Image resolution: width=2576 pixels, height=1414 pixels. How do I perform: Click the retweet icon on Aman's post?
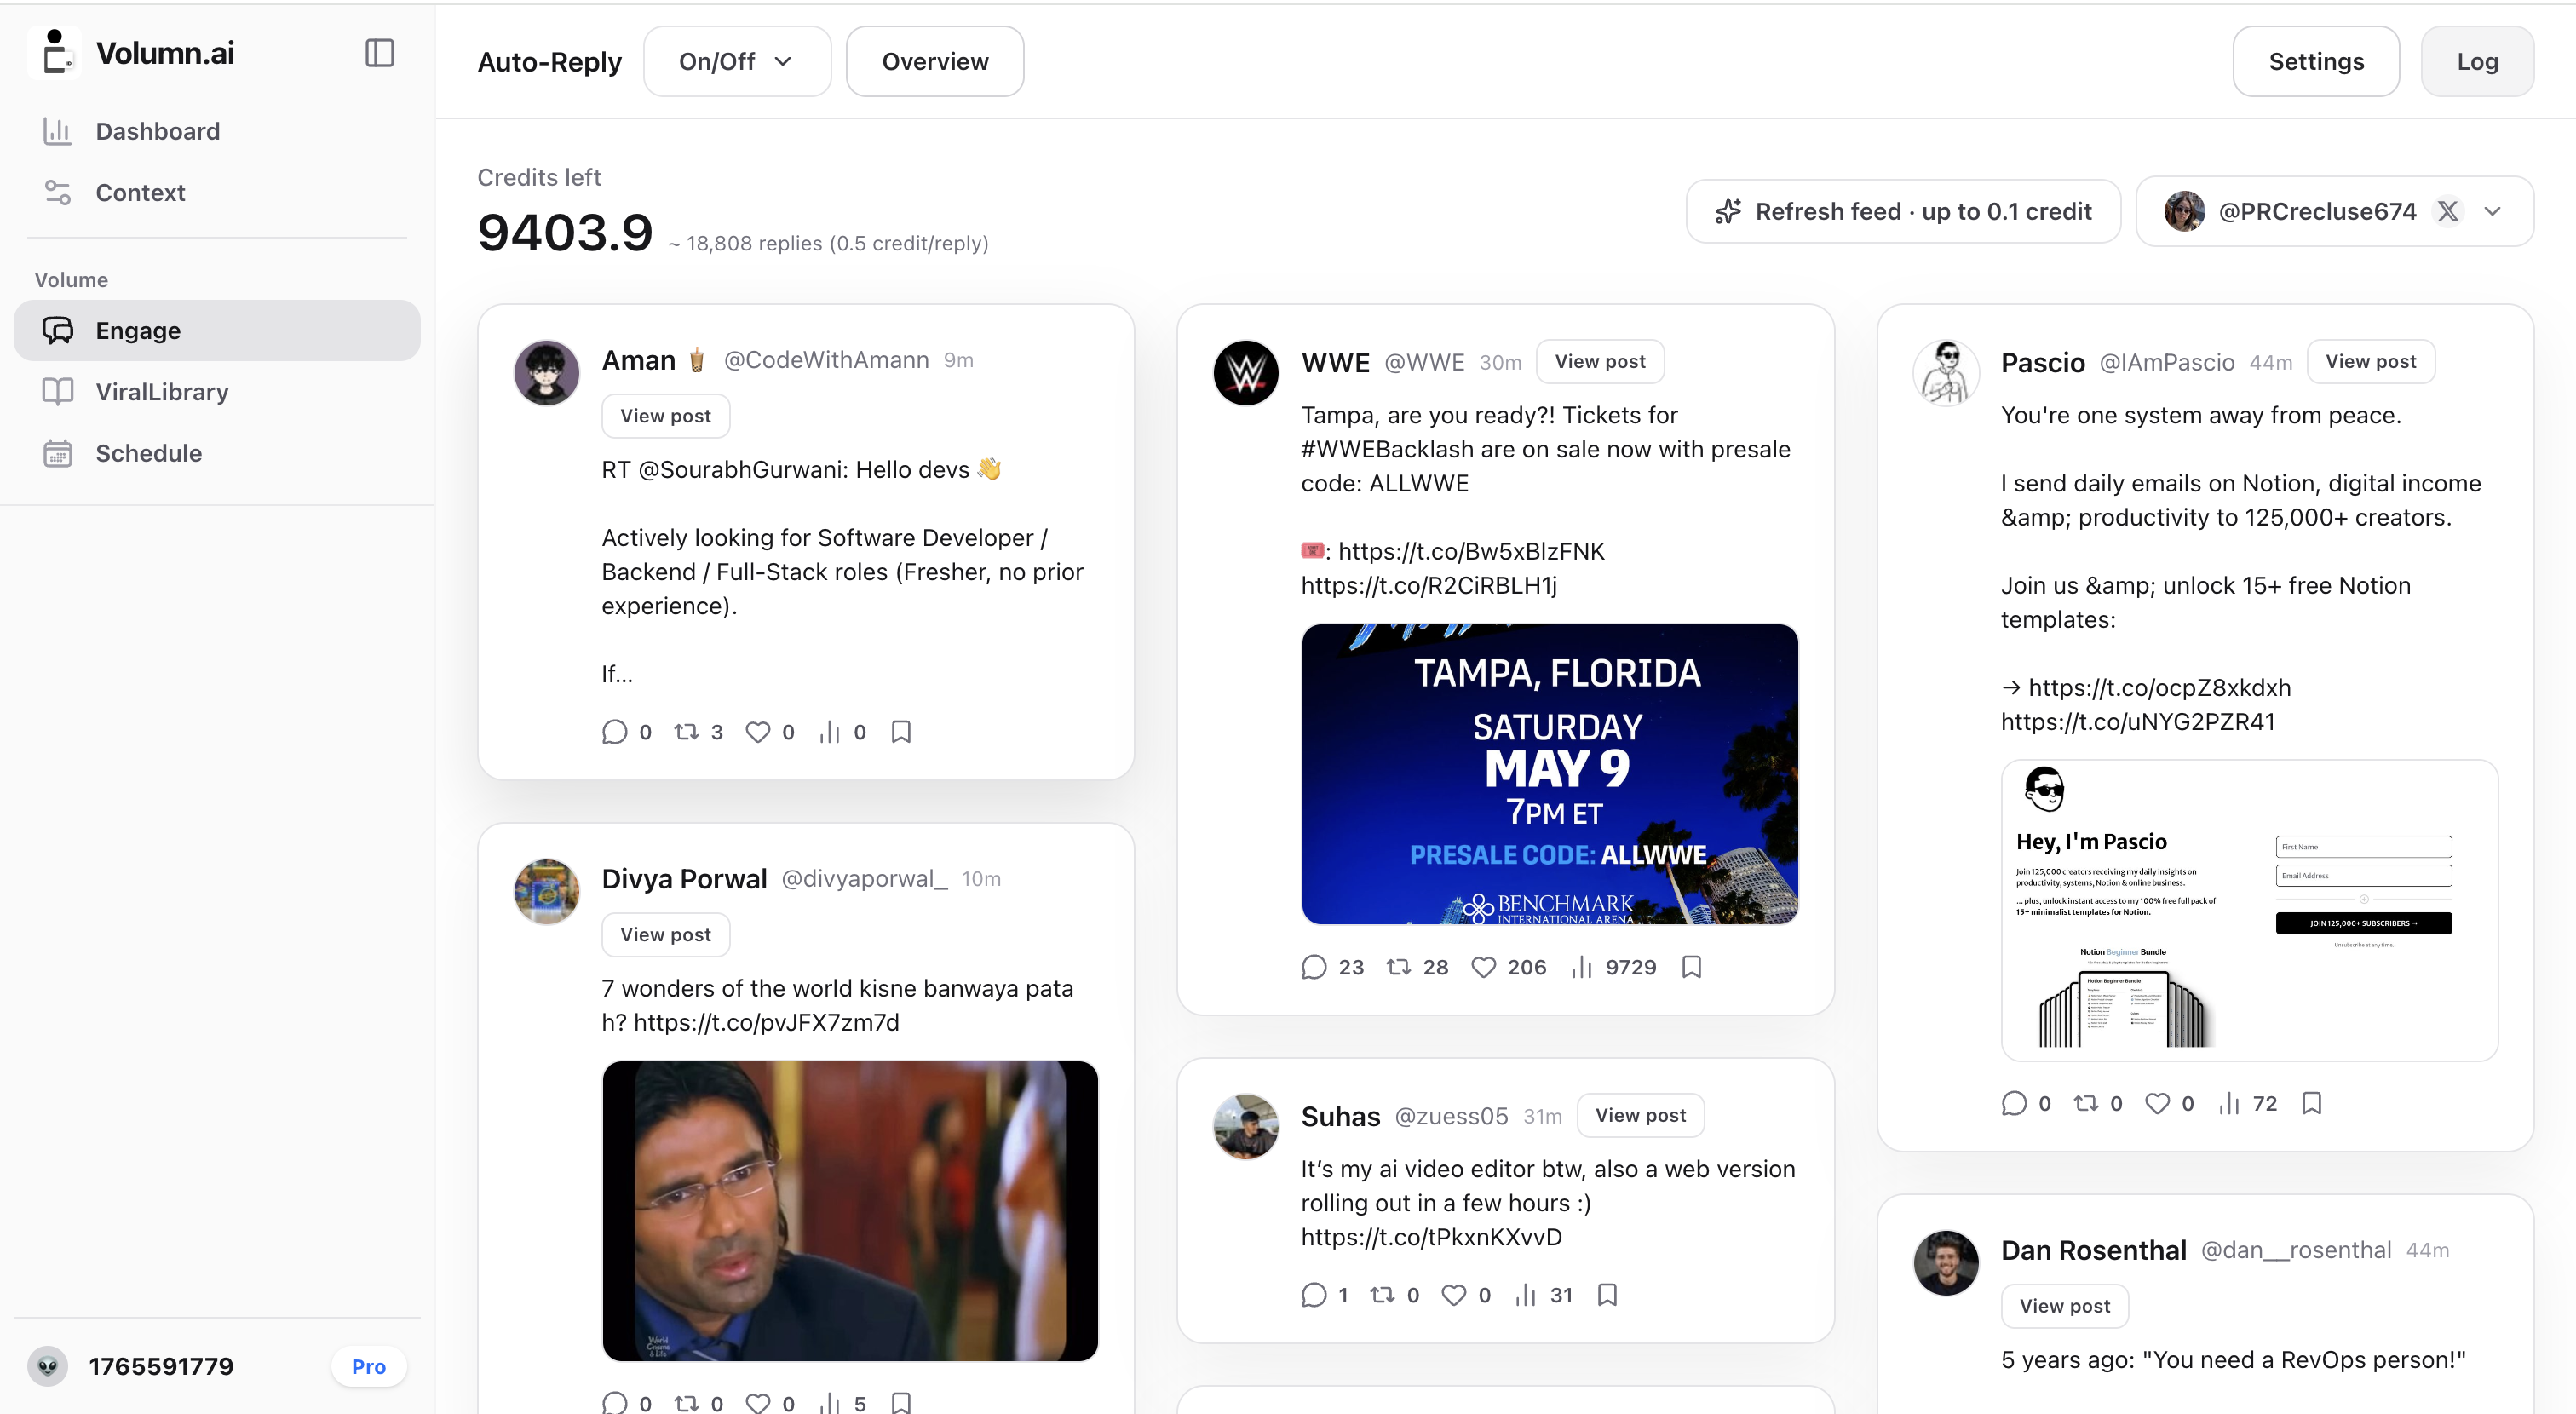click(x=686, y=732)
